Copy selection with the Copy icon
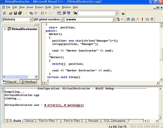 coord(31,13)
